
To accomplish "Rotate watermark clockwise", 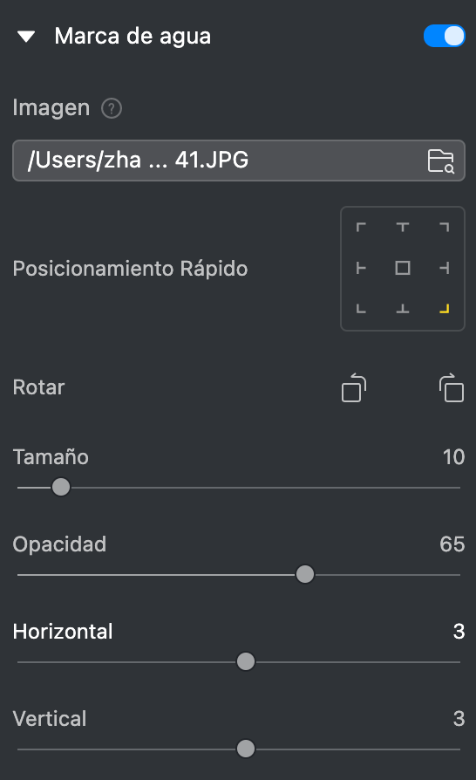I will pyautogui.click(x=452, y=387).
